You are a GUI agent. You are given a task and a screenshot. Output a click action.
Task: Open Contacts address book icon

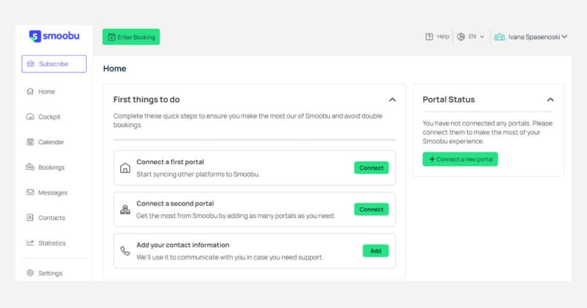pyautogui.click(x=30, y=218)
